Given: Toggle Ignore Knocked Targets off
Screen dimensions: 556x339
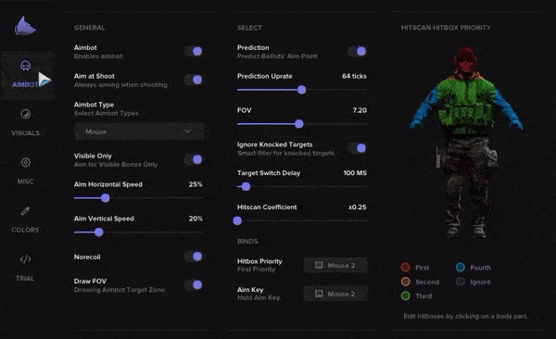Looking at the screenshot, I should (357, 148).
